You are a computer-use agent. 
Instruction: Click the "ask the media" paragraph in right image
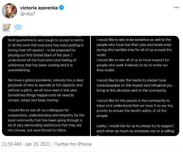[x=134, y=85]
